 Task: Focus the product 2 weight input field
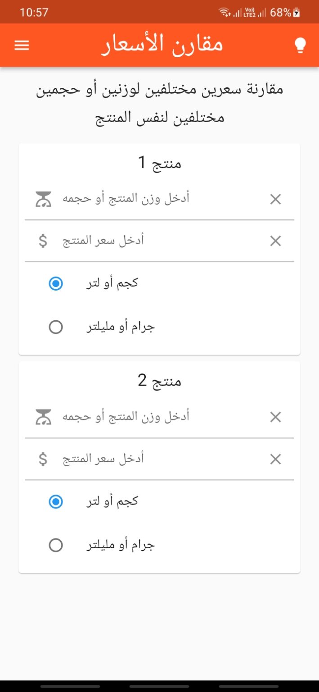(x=157, y=417)
